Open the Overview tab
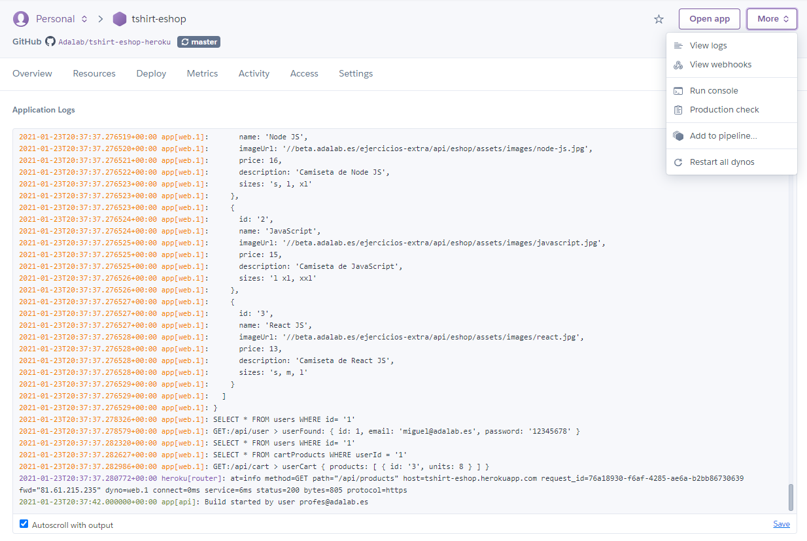Viewport: 807px width, 541px height. click(x=32, y=74)
